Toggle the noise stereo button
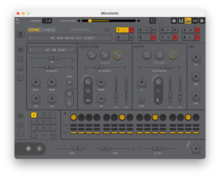 point(142,100)
